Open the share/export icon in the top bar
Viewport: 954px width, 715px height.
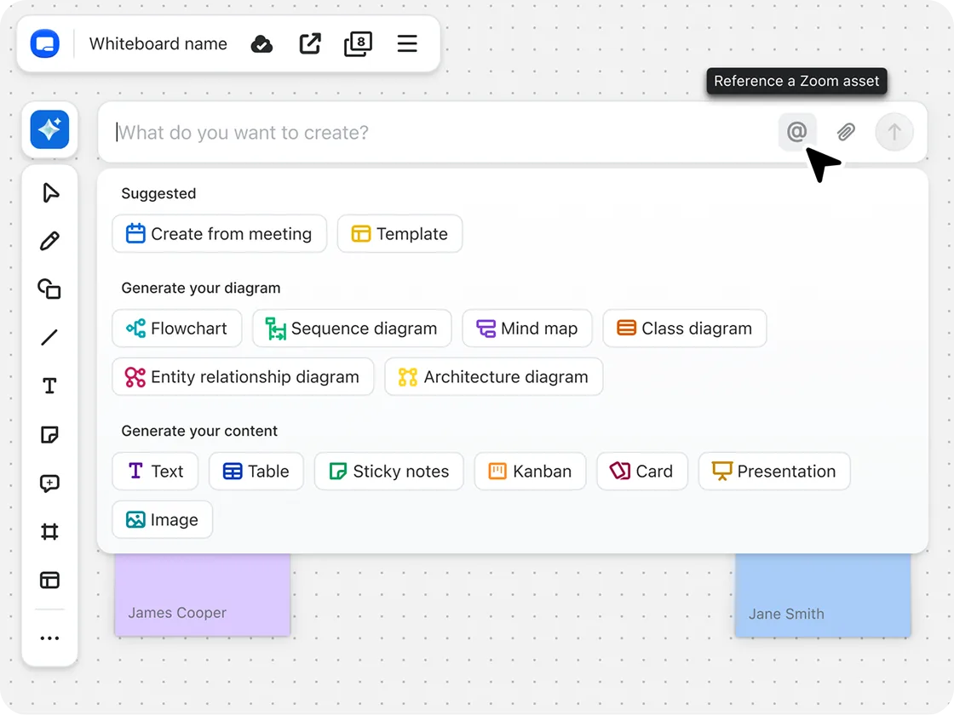(310, 43)
